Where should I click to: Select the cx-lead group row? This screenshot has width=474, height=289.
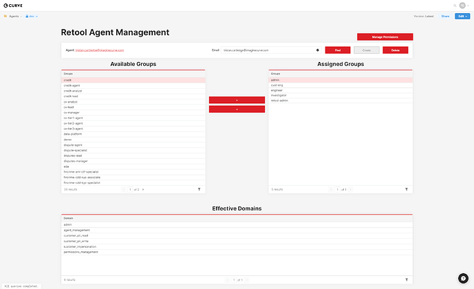(133, 107)
